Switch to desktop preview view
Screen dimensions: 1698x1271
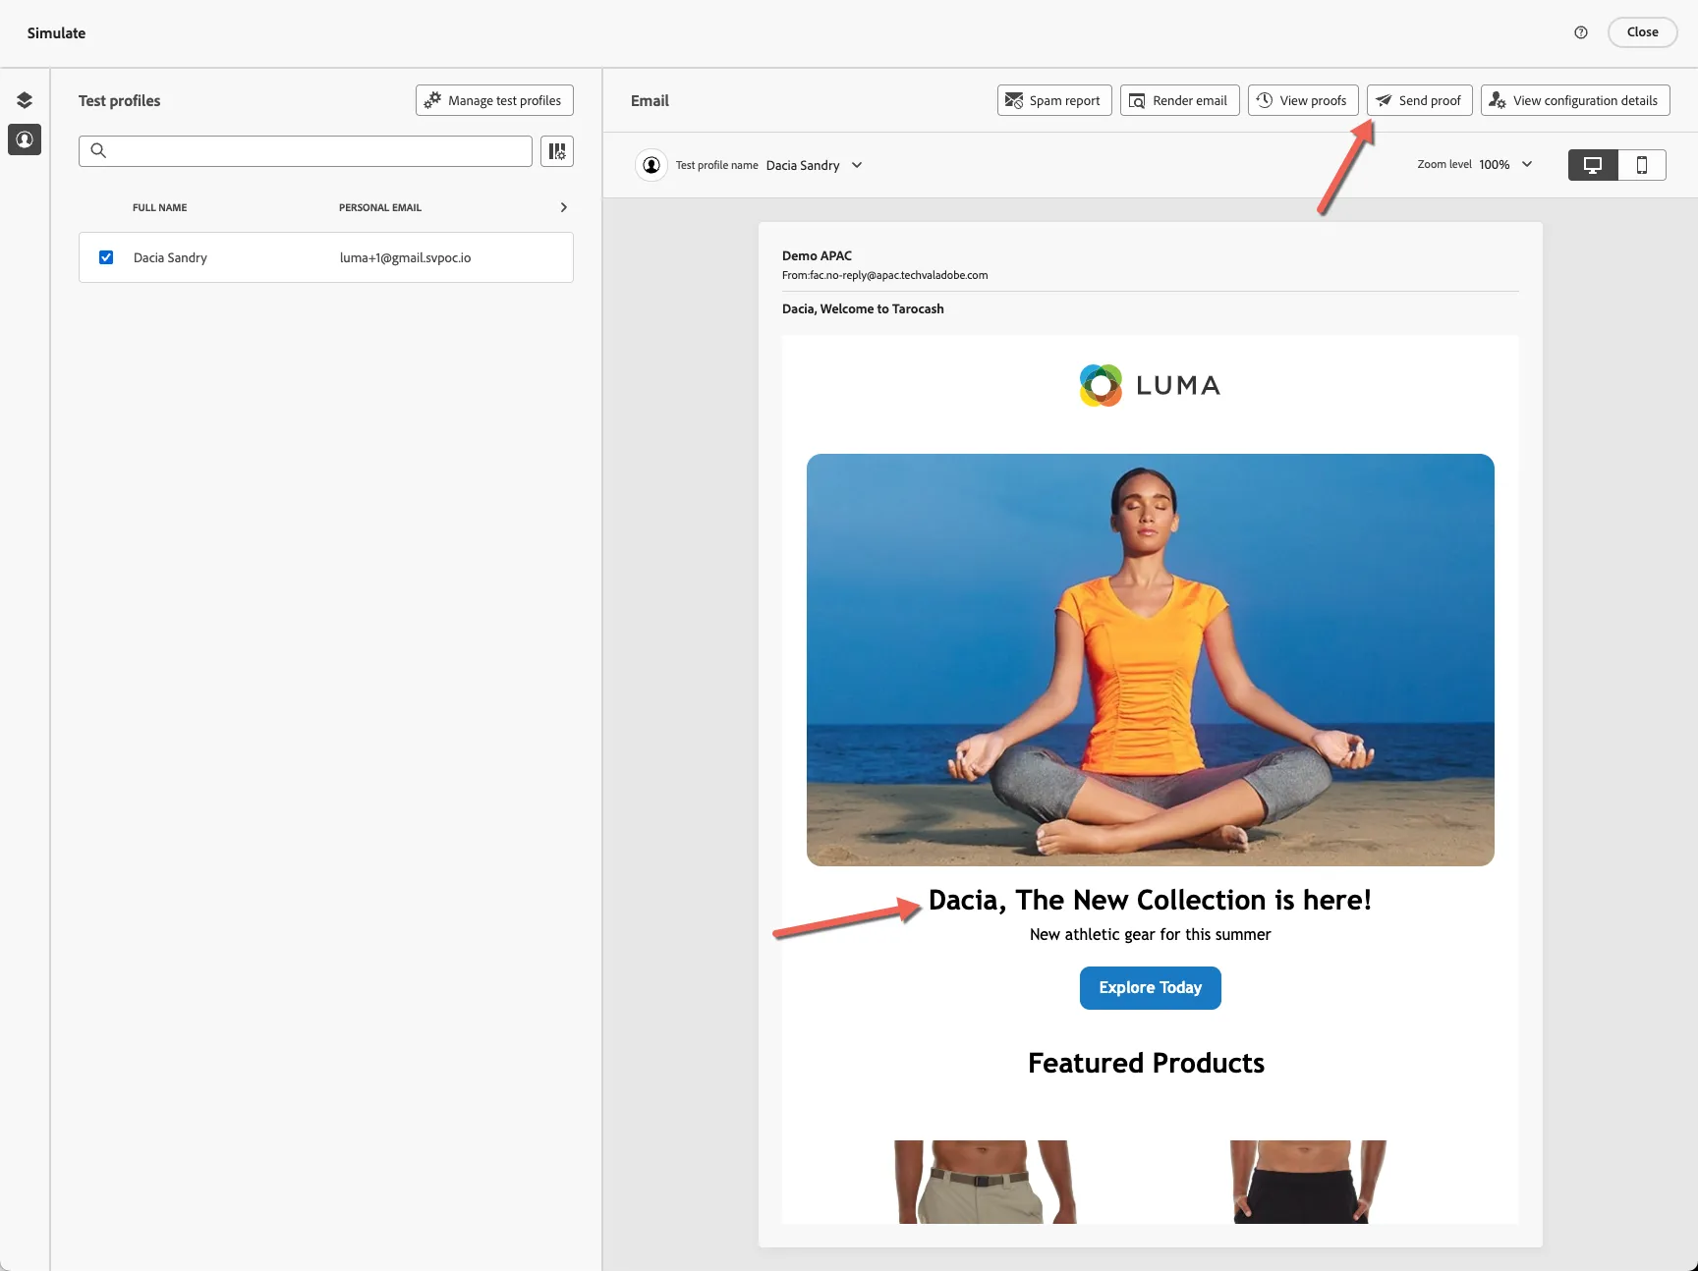pos(1593,165)
